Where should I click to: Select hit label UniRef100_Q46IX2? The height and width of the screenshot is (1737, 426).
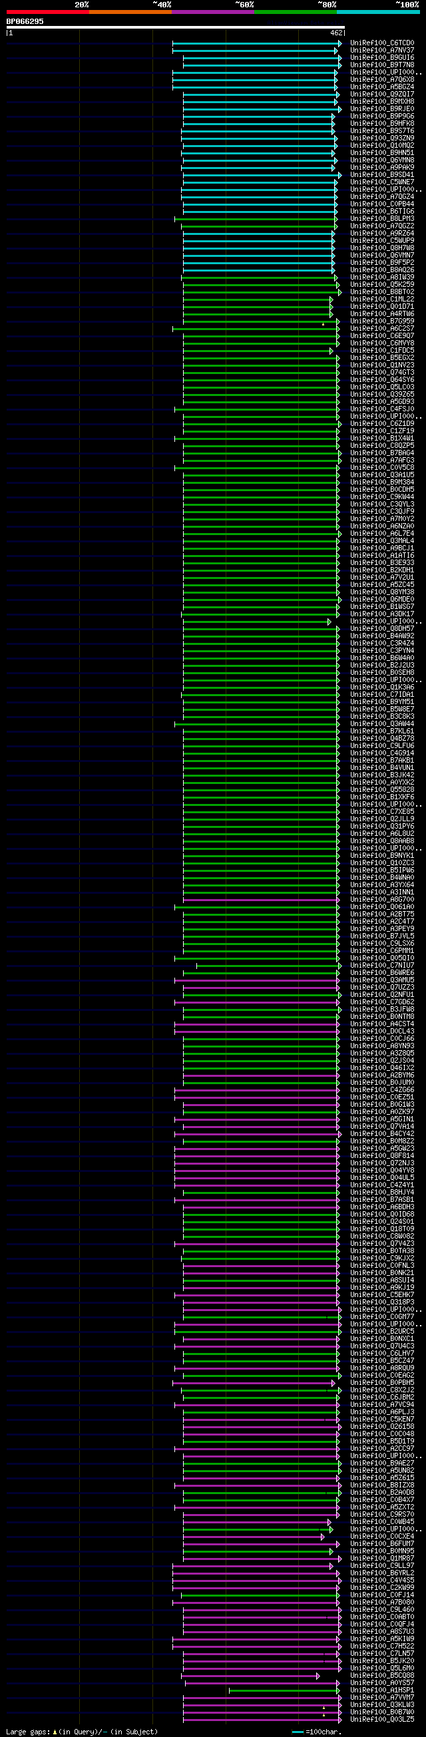point(382,1069)
